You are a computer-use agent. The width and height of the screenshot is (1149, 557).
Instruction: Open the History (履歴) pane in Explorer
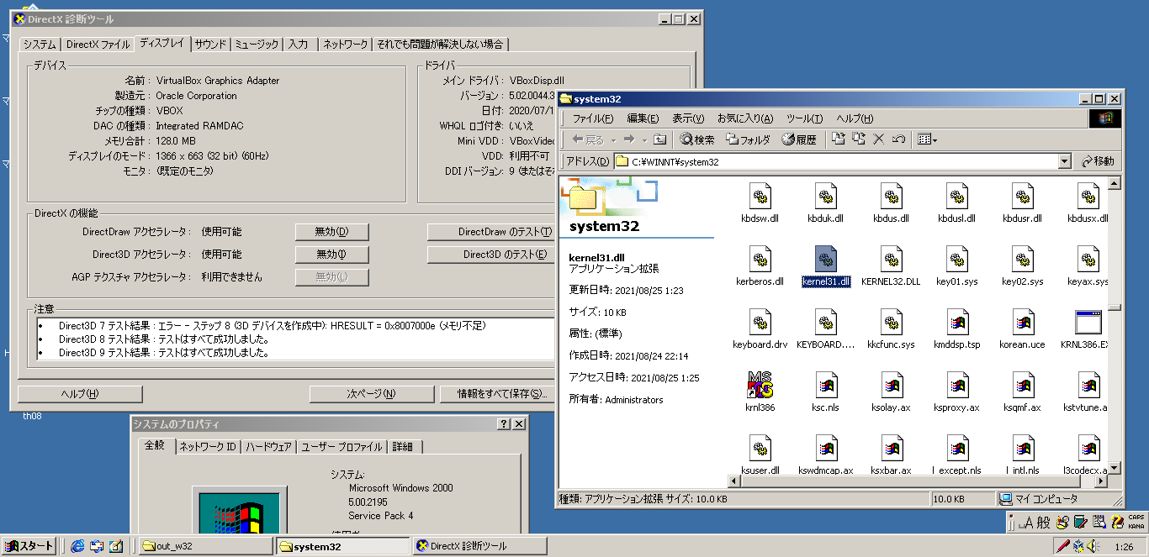pos(799,139)
